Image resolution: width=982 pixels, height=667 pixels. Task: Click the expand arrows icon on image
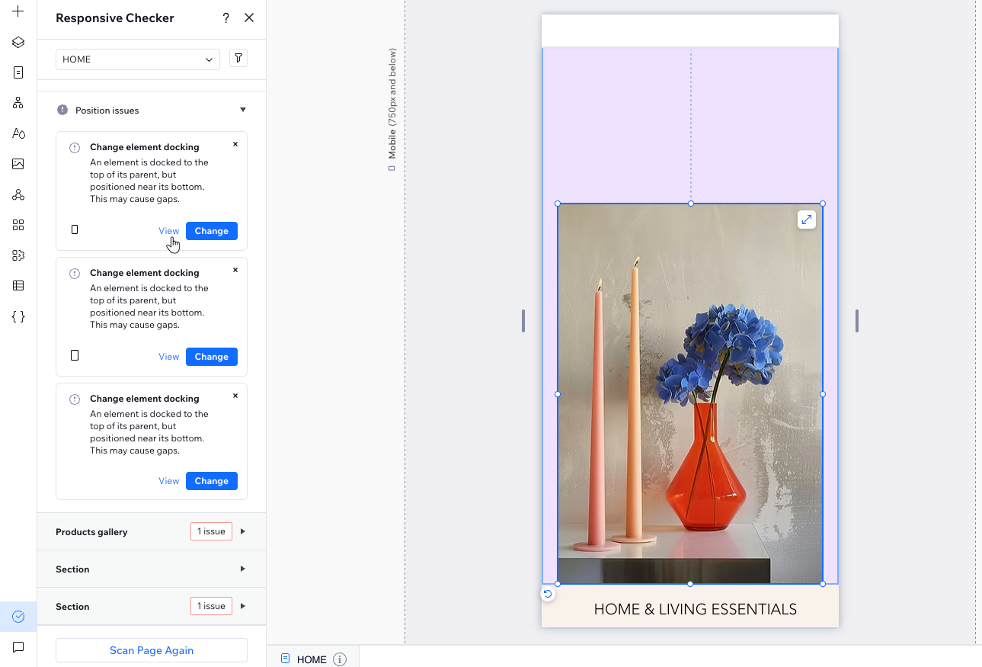click(807, 220)
